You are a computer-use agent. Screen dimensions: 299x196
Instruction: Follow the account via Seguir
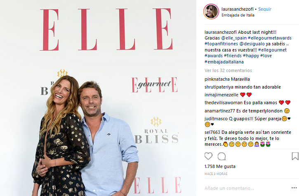coord(265,9)
